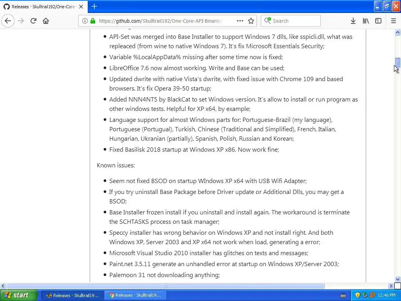Click the 'Known issues:' heading text

116,165
